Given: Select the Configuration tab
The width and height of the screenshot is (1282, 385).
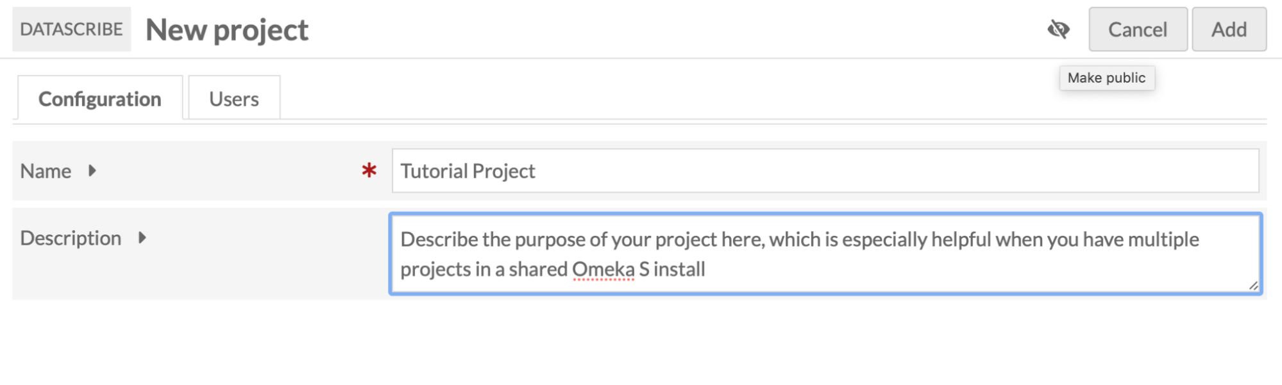Looking at the screenshot, I should [x=100, y=99].
